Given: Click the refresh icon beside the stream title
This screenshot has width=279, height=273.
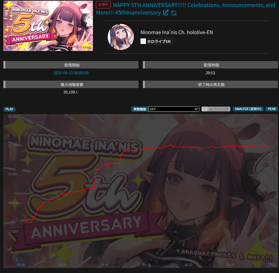Looking at the screenshot, I should click(174, 13).
